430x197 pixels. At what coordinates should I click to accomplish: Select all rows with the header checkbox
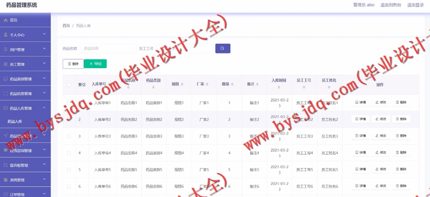[69, 84]
